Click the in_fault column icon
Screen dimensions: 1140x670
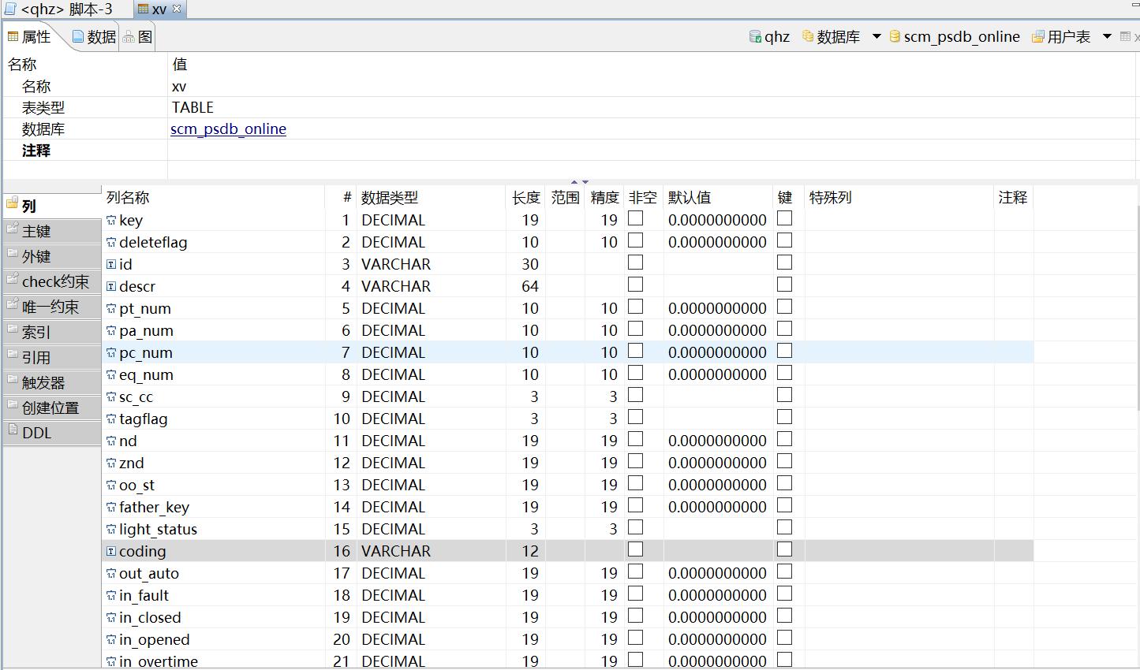[x=111, y=596]
